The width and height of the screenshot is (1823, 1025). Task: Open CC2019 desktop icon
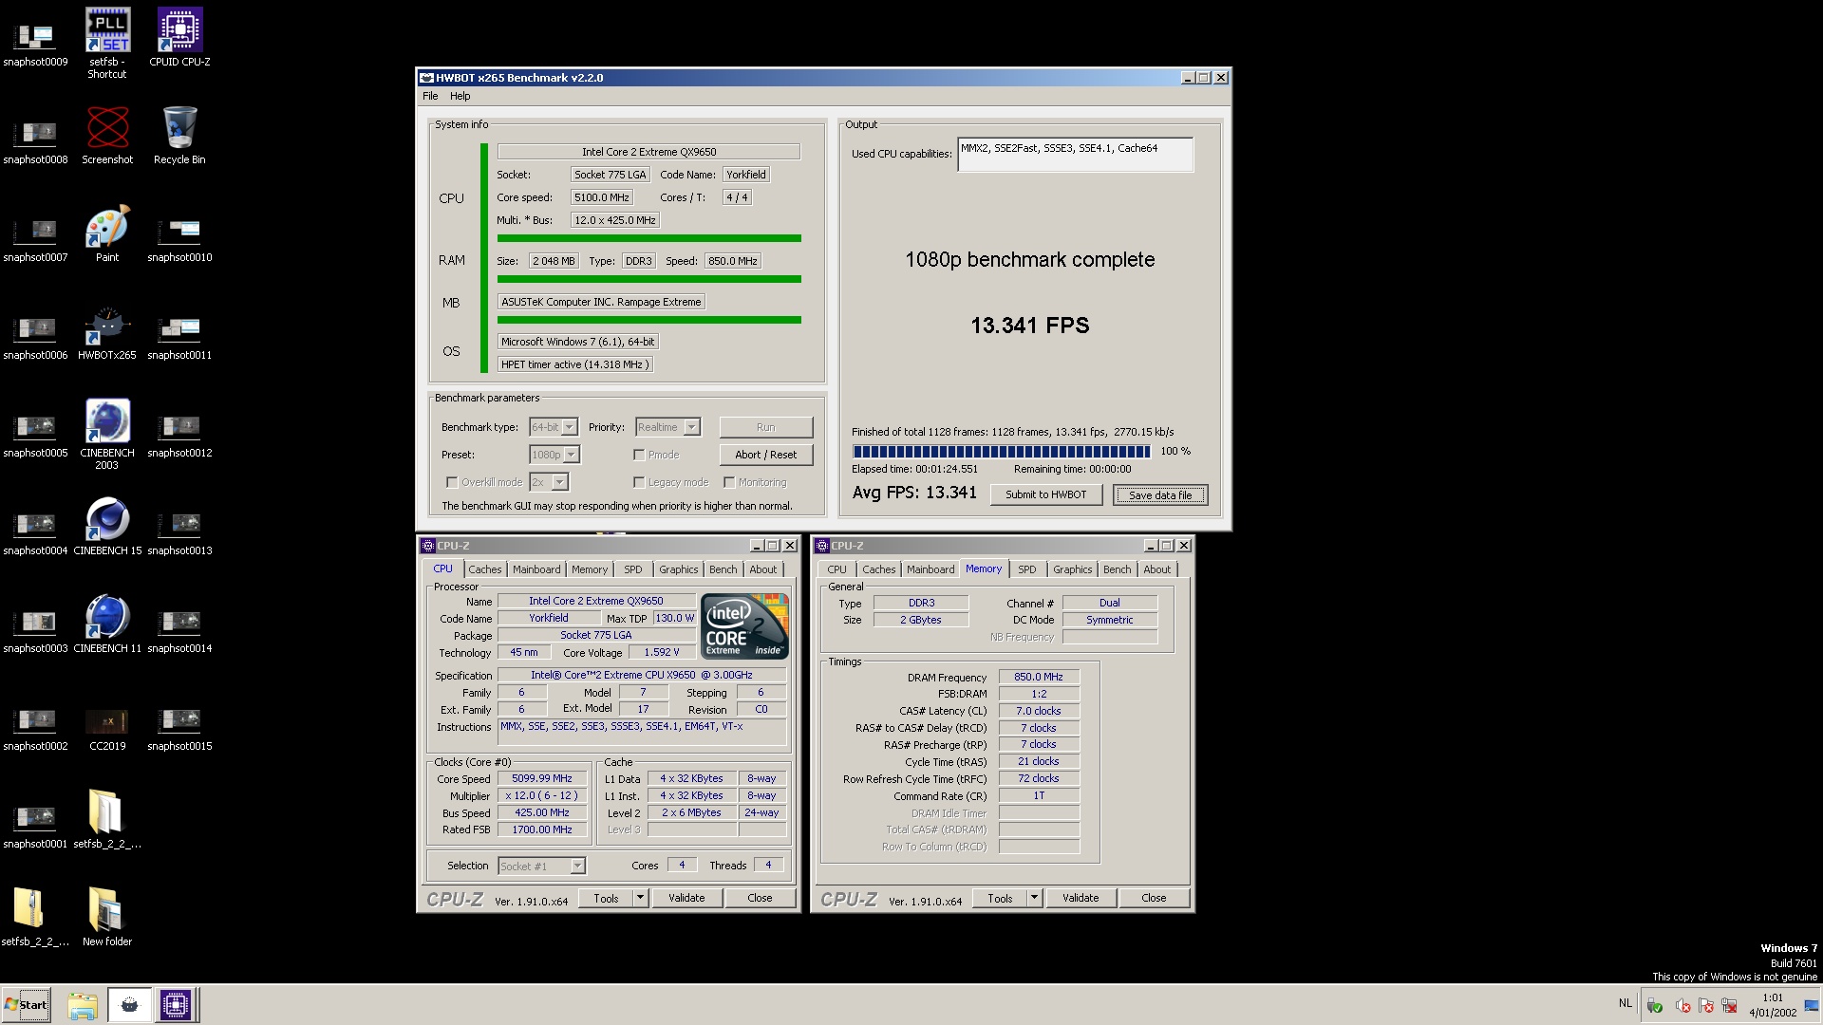pos(107,729)
